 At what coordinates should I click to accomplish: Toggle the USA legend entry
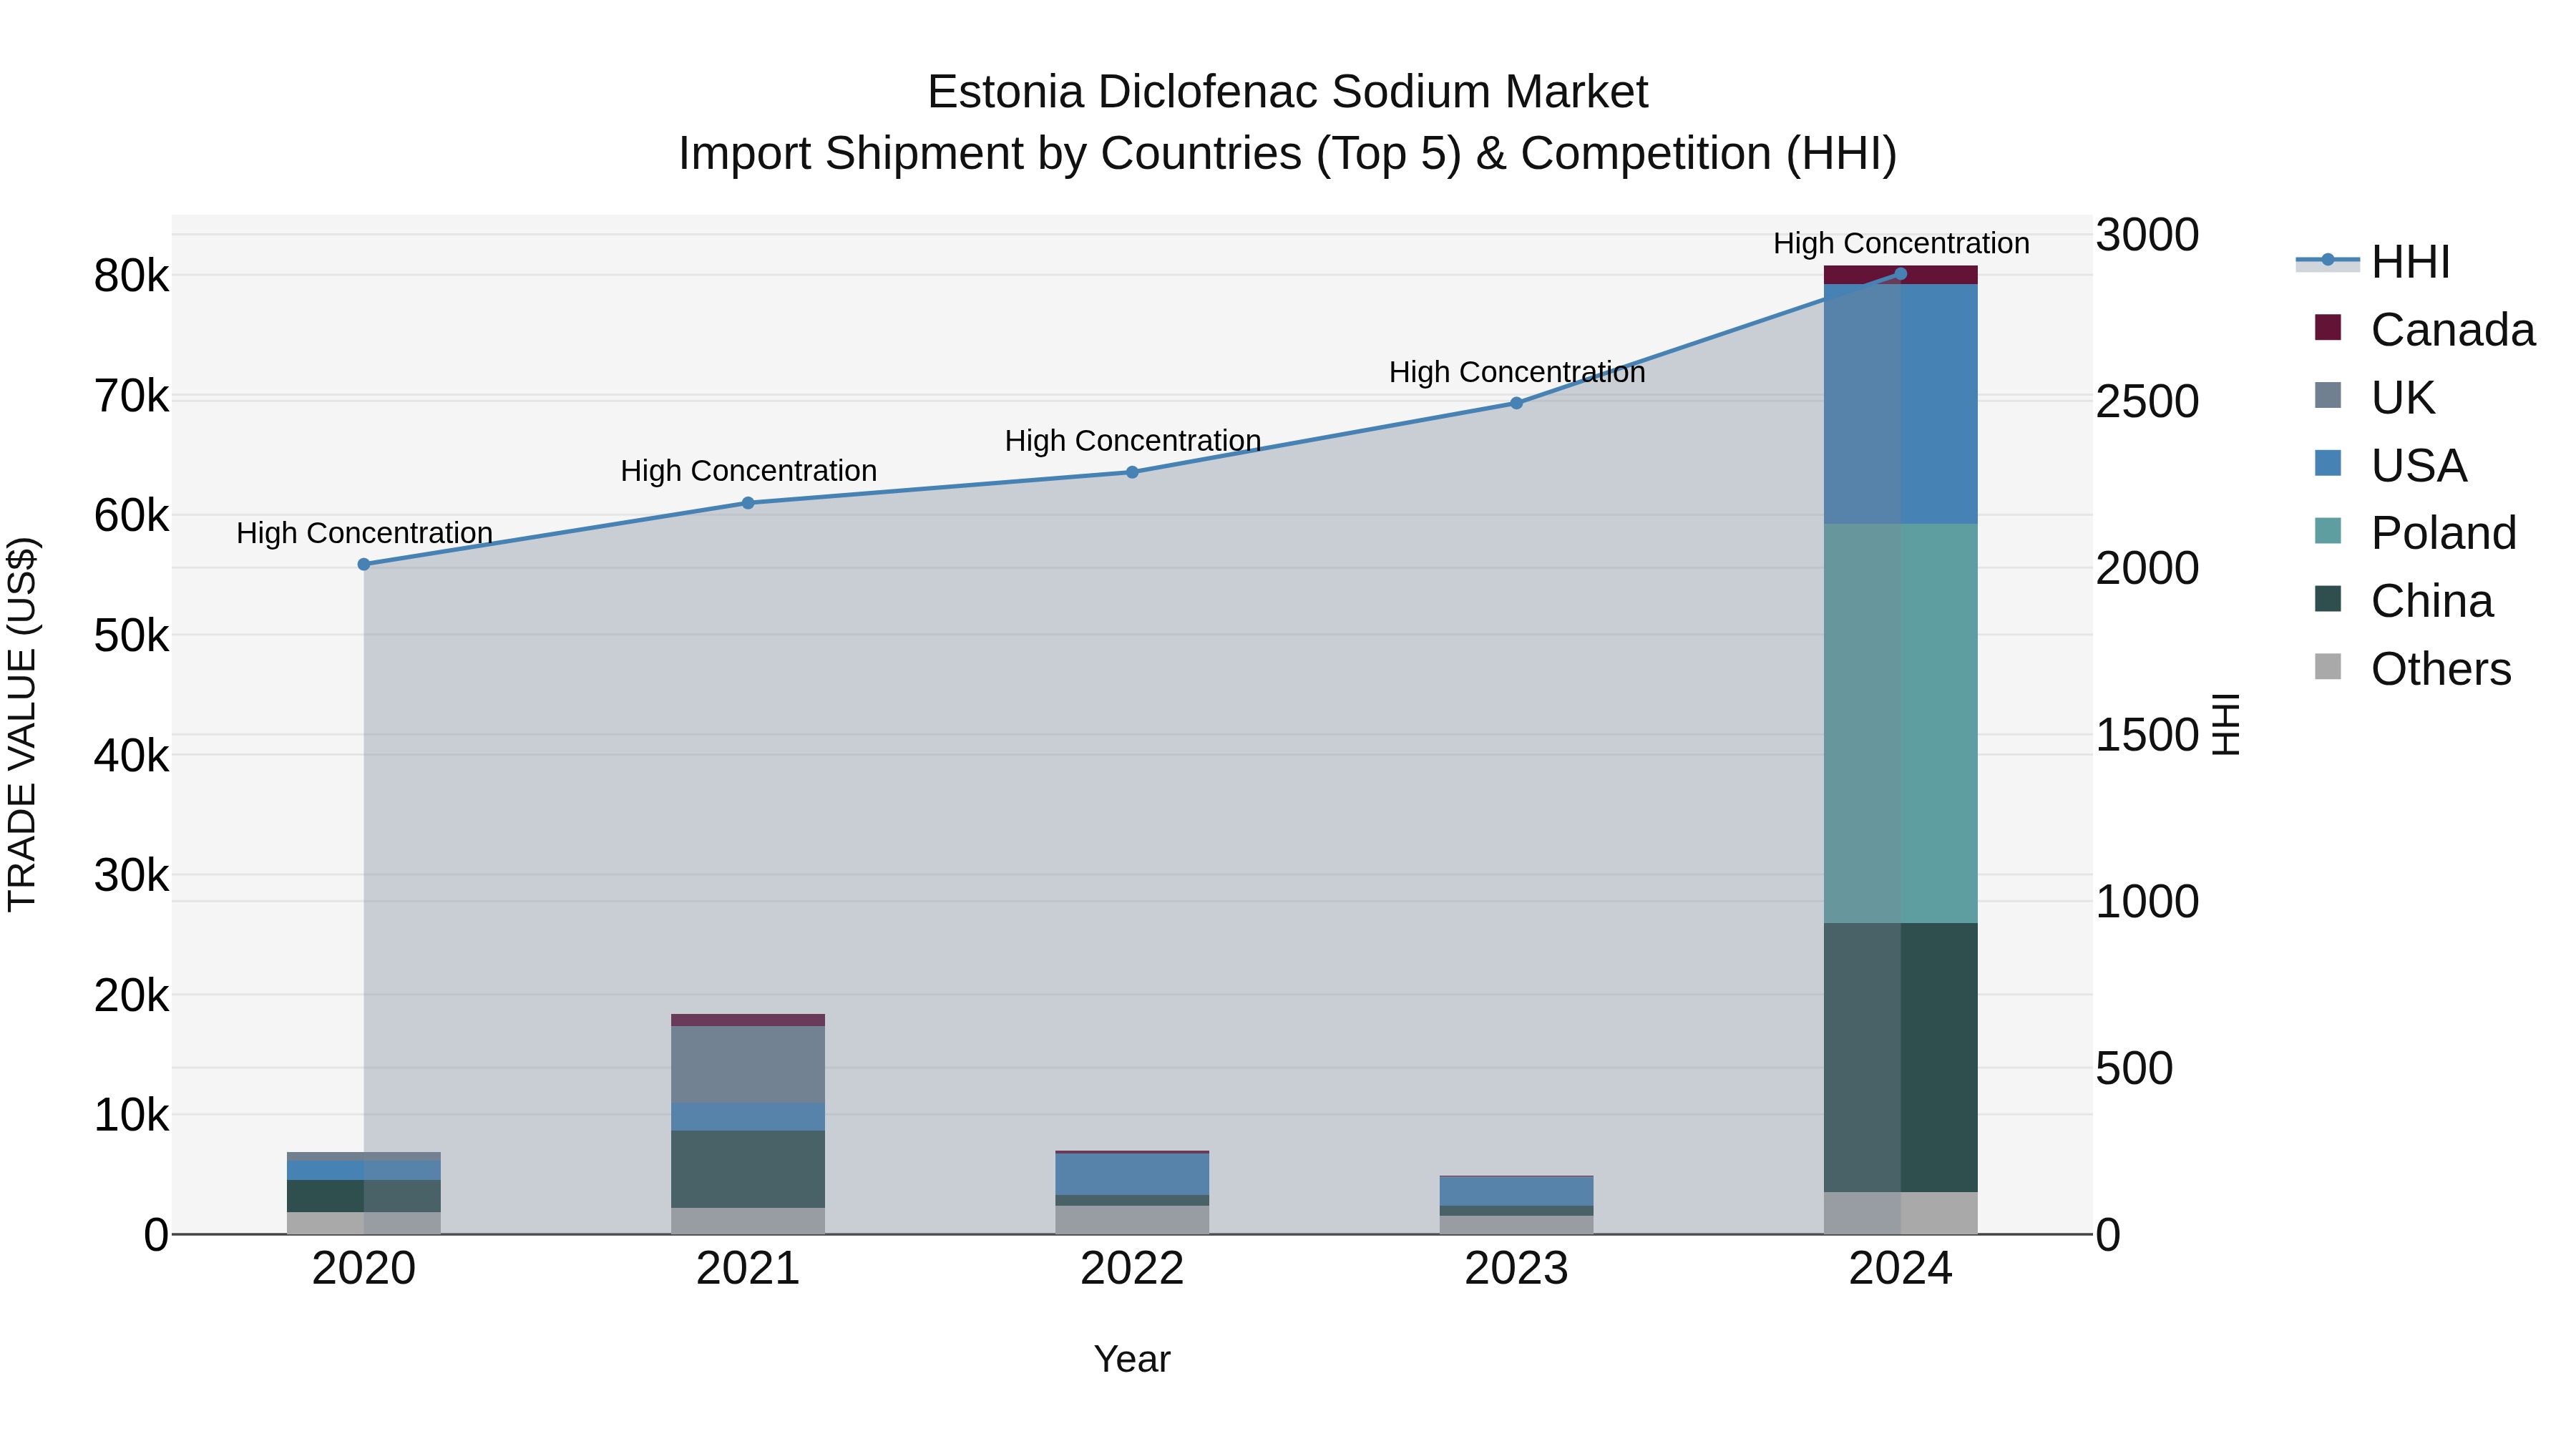(x=2390, y=465)
